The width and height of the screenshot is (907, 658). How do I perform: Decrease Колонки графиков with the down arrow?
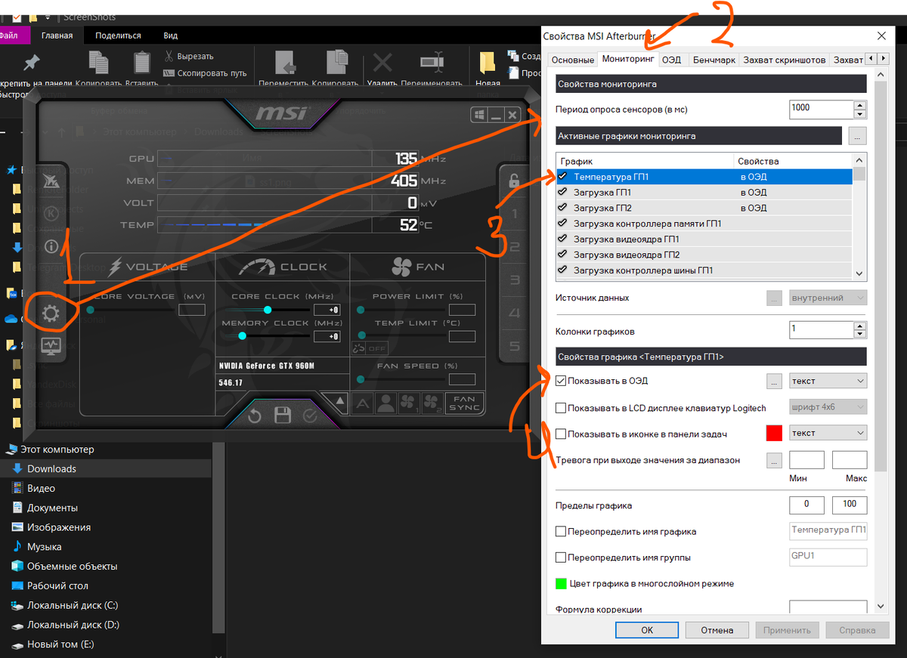(860, 334)
